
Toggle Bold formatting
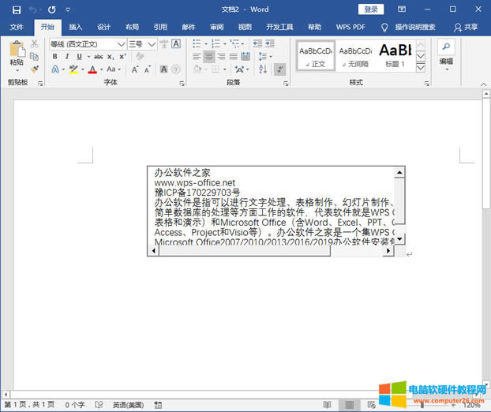tap(54, 57)
